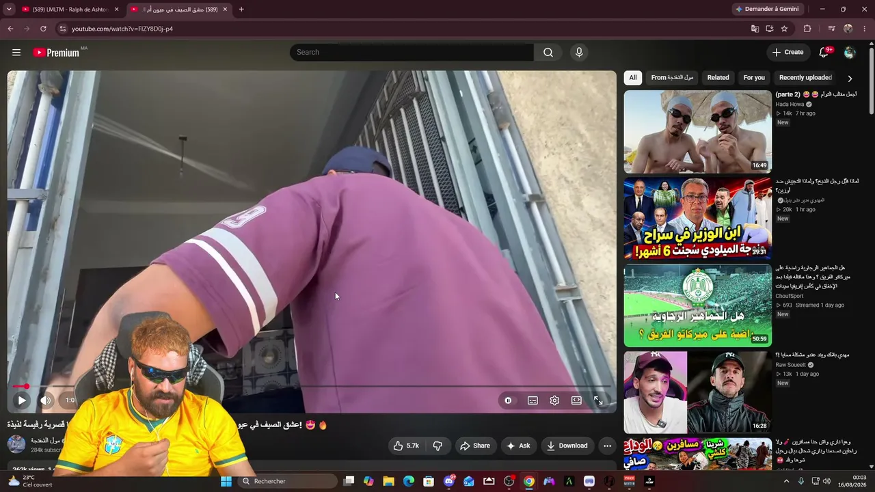Open the YouTube guide hamburger menu
The width and height of the screenshot is (875, 492).
[16, 53]
